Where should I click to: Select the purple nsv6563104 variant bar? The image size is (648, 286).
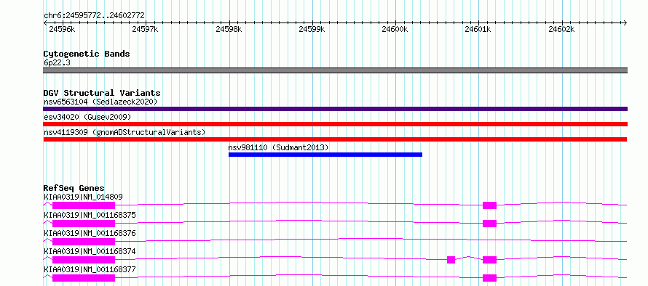(335, 109)
